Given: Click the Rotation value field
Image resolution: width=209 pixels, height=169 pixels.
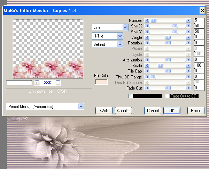Looking at the screenshot, I should (x=199, y=43).
